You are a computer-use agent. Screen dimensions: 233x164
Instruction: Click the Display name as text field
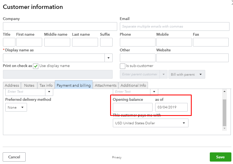pos(54,58)
